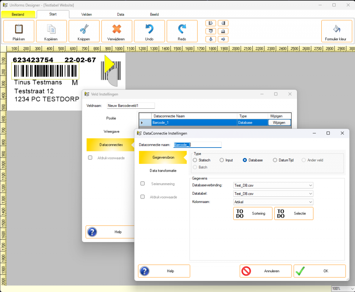Click the Database type cell in the grid
Screen dimensions: 355x292
(252, 123)
